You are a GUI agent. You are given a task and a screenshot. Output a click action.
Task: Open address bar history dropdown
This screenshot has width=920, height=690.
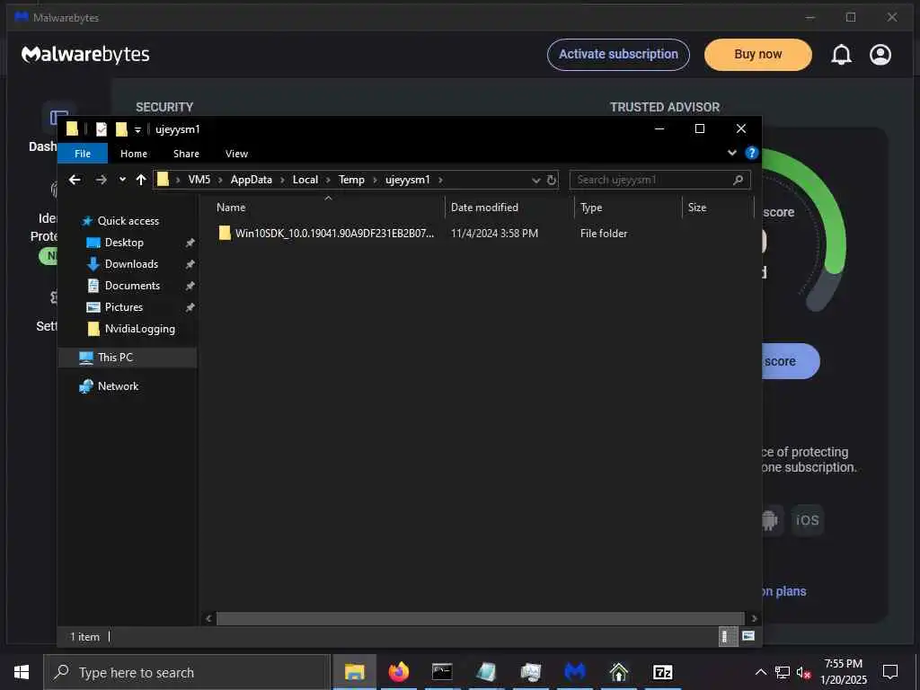coord(535,180)
